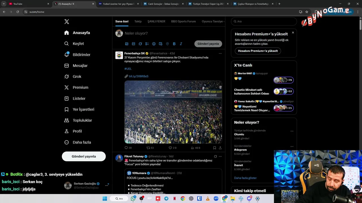Bookmark the Fenerbahçe SK post
The width and height of the screenshot is (362, 203).
[215, 148]
